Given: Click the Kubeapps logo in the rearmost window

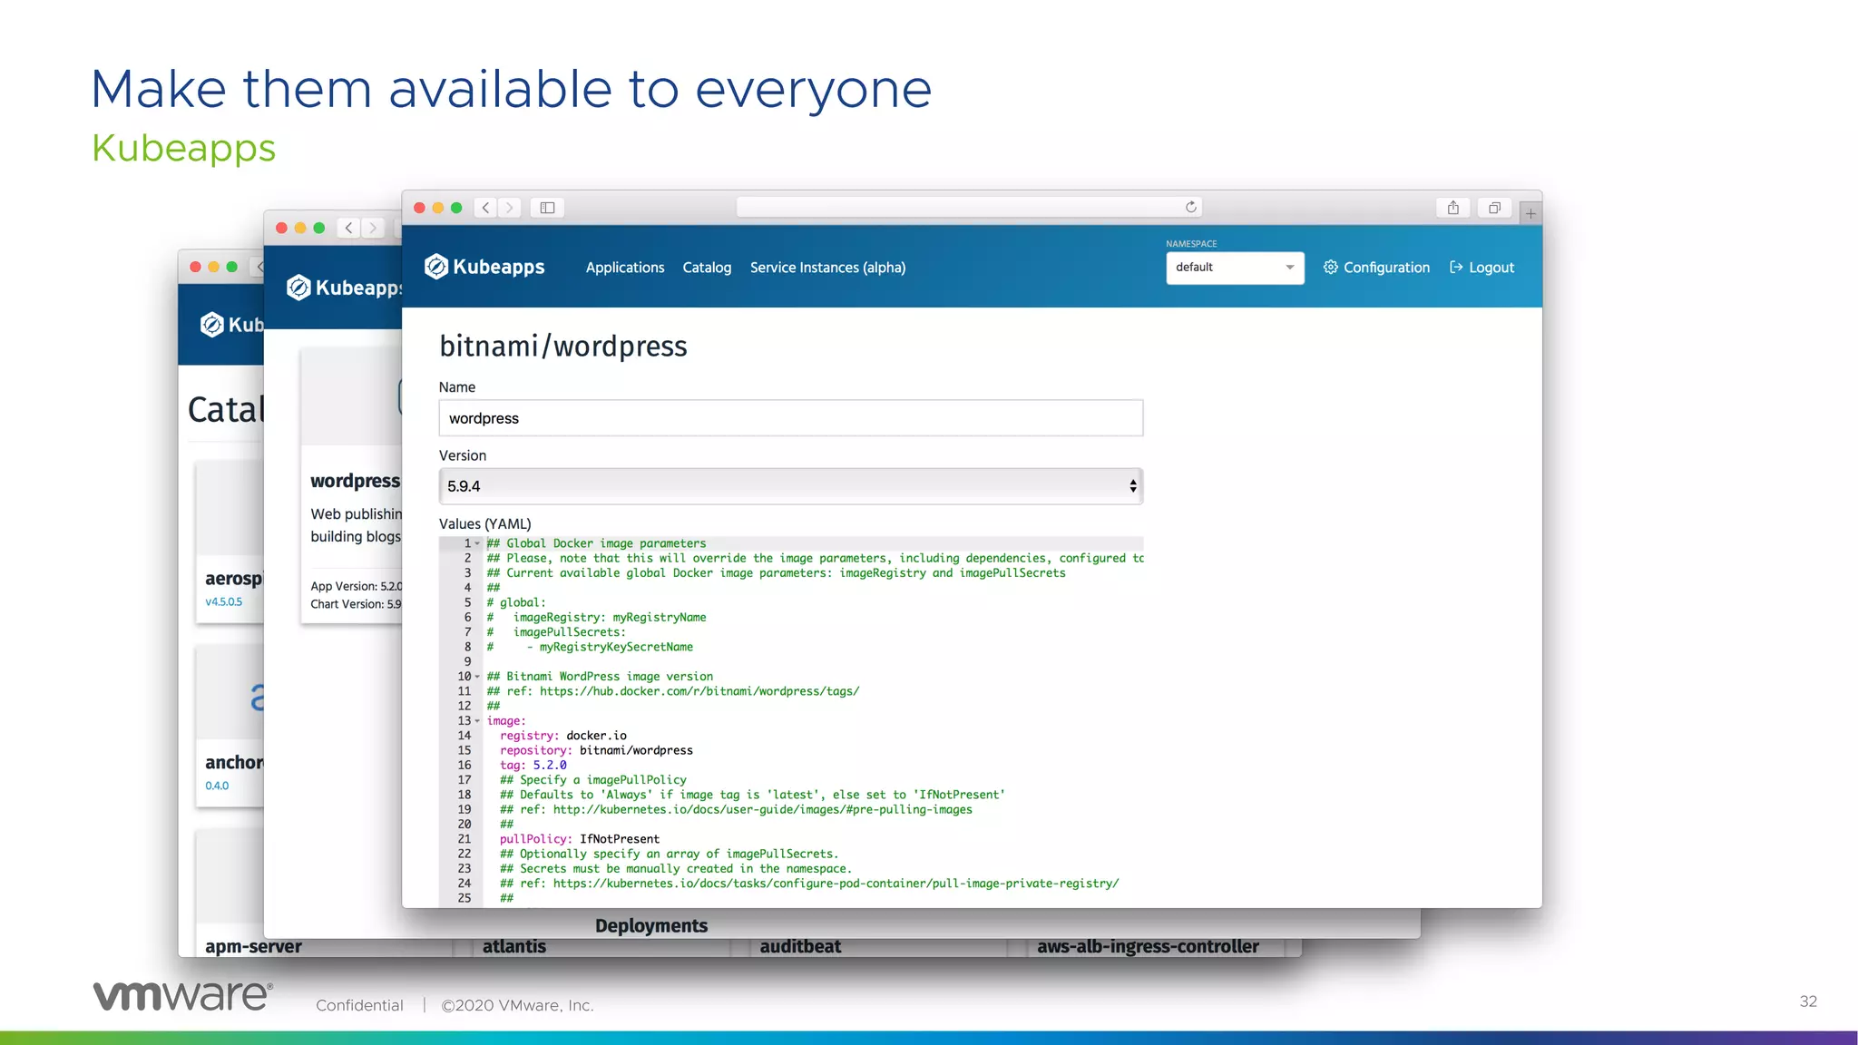Looking at the screenshot, I should [231, 325].
